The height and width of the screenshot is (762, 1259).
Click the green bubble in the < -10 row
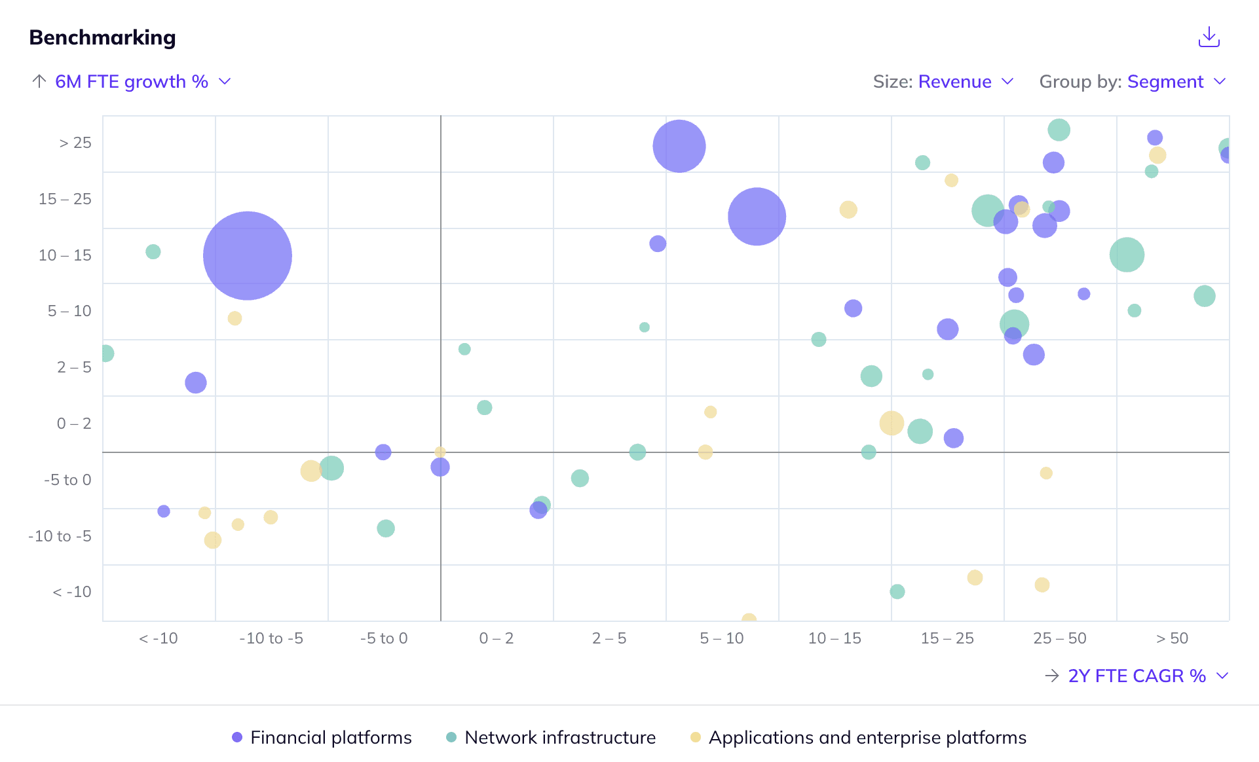click(897, 592)
